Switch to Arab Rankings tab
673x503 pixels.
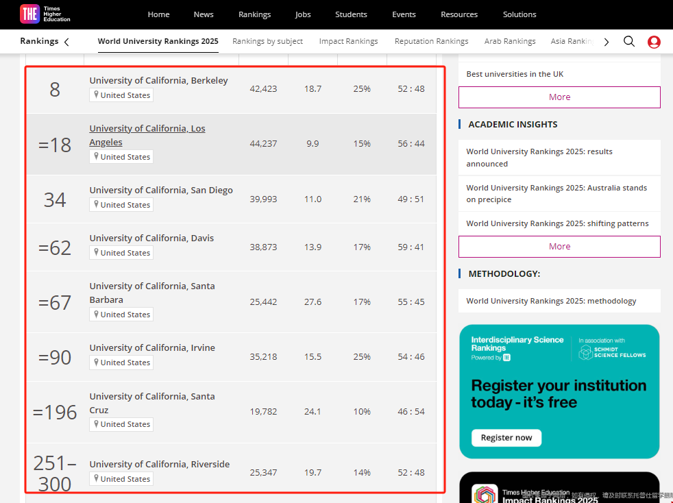click(510, 42)
